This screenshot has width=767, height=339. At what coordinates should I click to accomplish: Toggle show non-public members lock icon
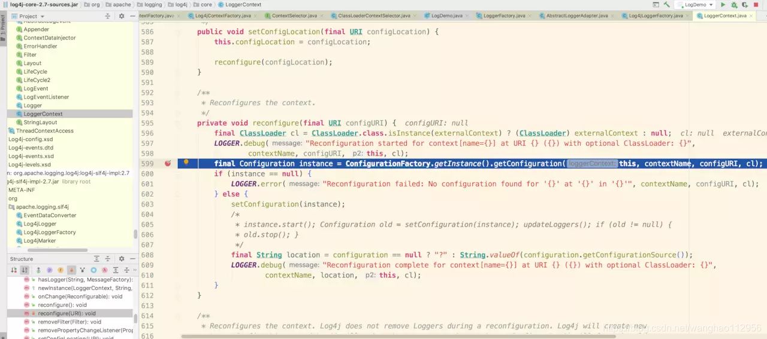coord(71,270)
